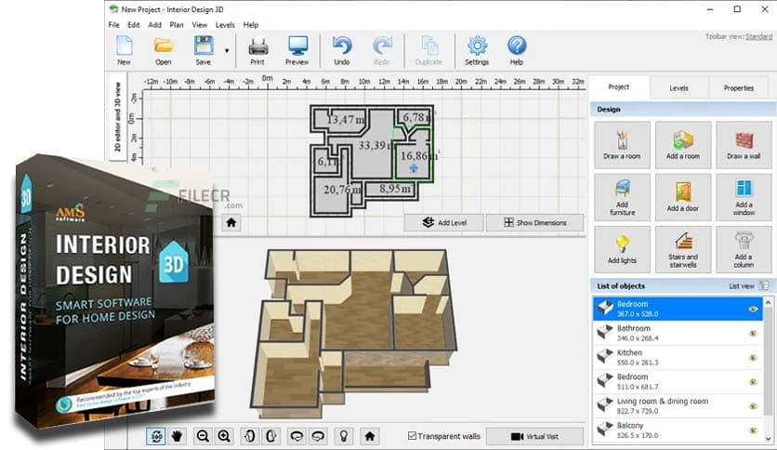Screen dimensions: 777x450
Task: Zoom in the 3D view
Action: (224, 436)
